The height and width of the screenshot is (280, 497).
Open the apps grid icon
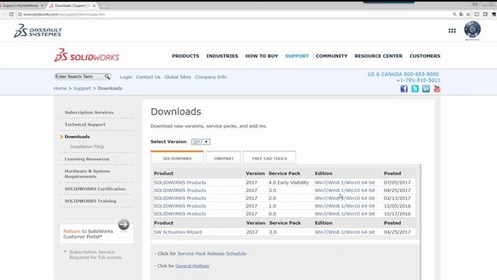tap(452, 31)
